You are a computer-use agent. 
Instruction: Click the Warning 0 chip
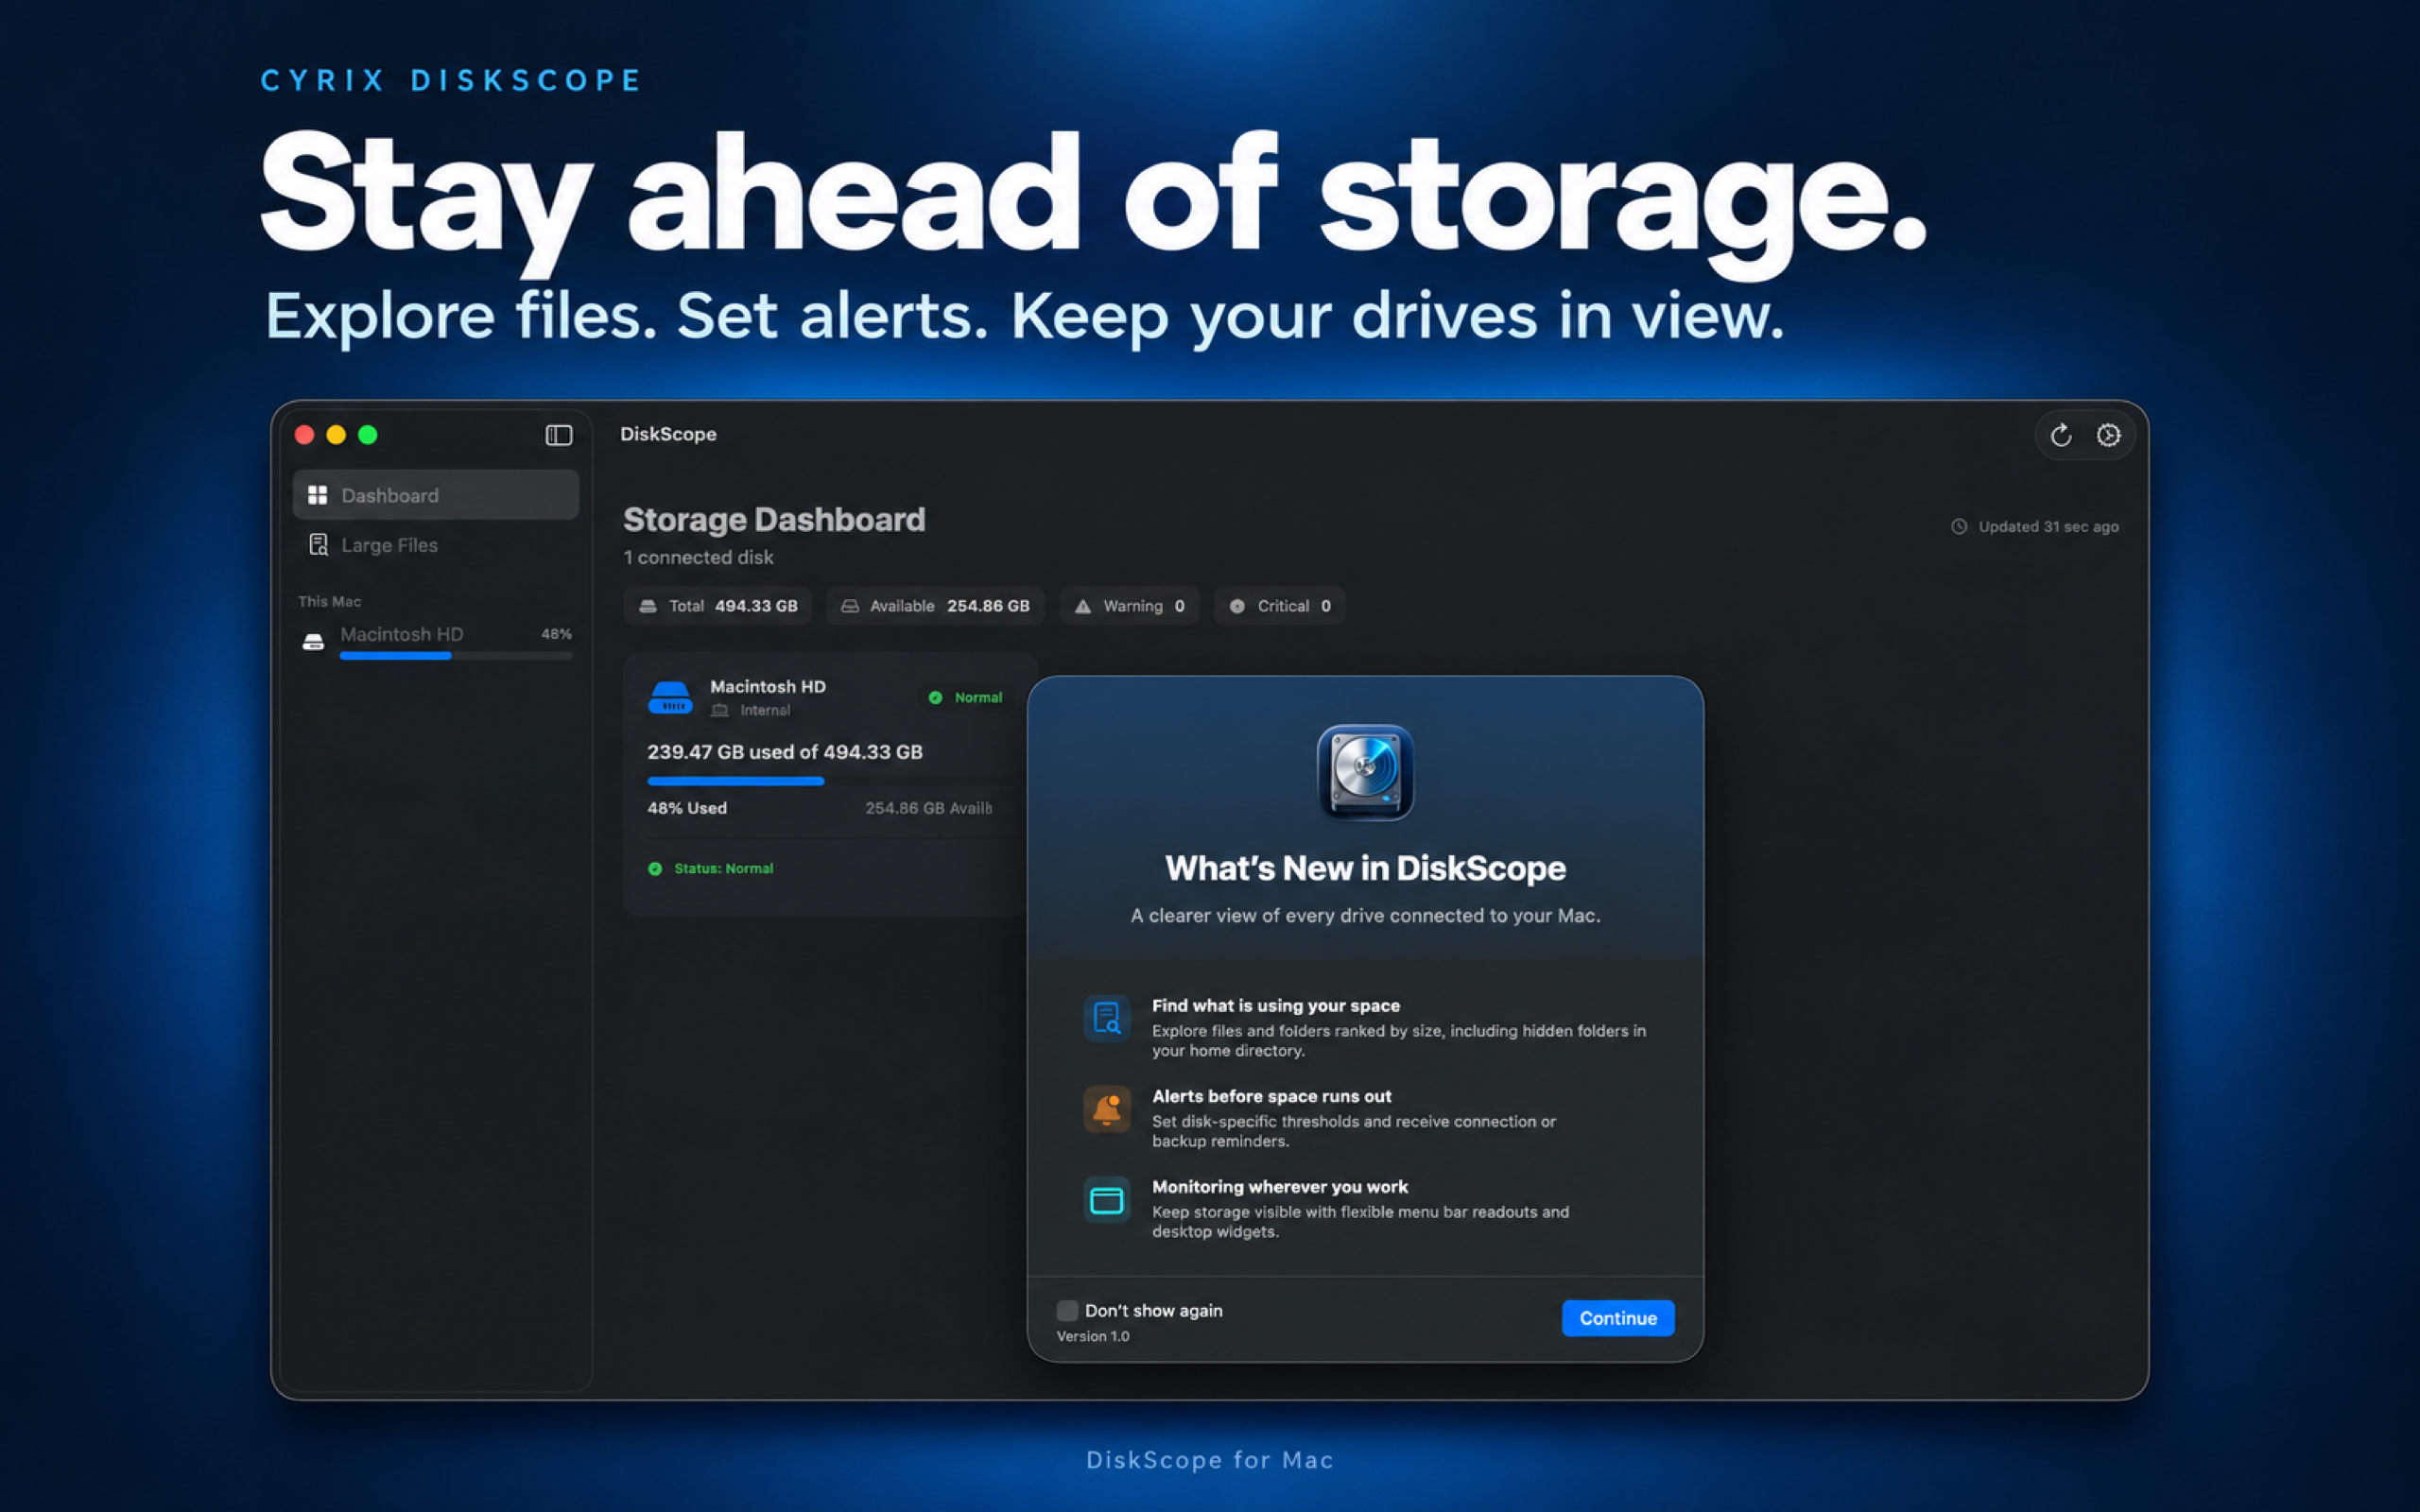[x=1129, y=606]
